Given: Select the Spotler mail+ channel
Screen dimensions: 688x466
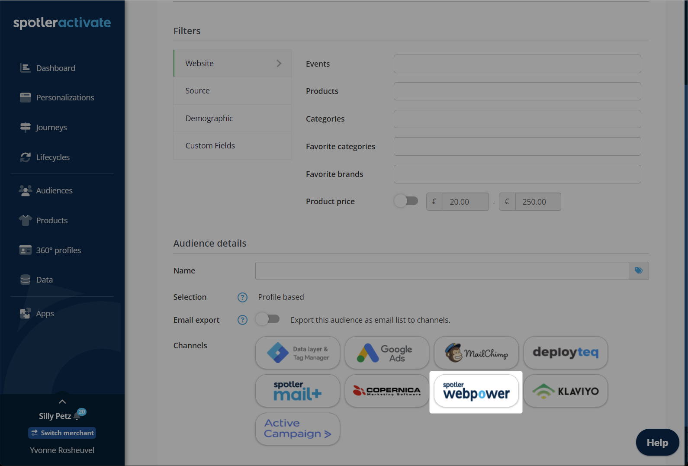Looking at the screenshot, I should [298, 391].
